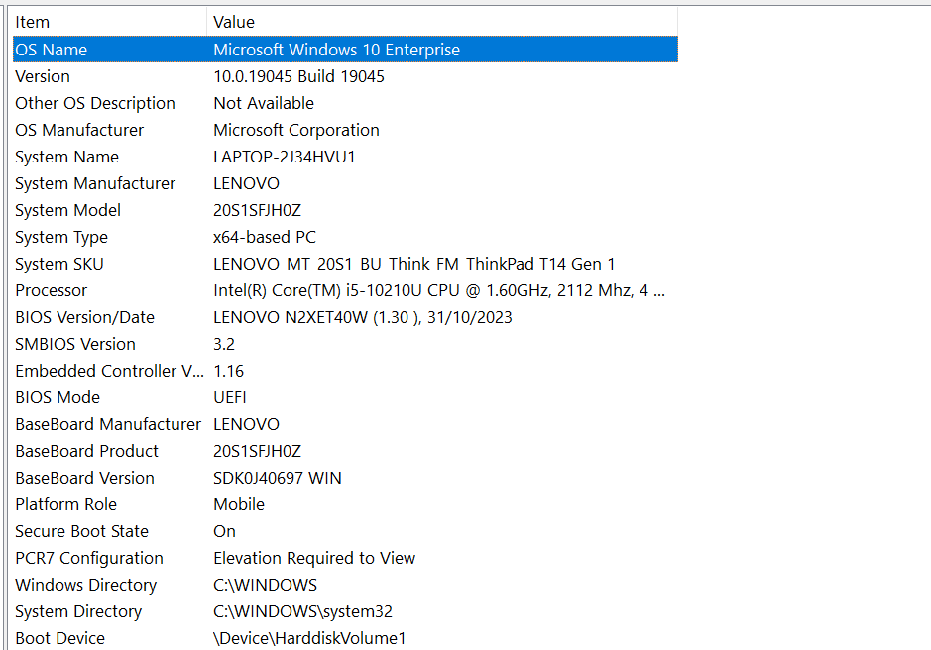Screen dimensions: 931x650
Task: Click the value 'LAPTOP-2J34HVU1'
Action: (x=285, y=157)
